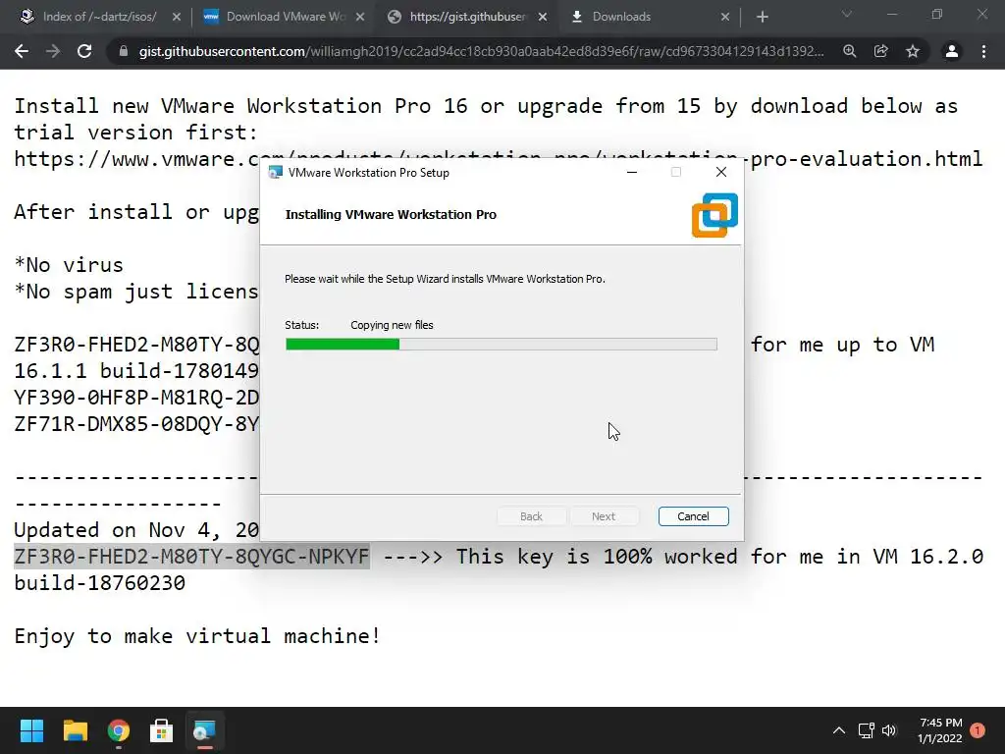Open network settings tray icon
The width and height of the screenshot is (1005, 754).
866,730
